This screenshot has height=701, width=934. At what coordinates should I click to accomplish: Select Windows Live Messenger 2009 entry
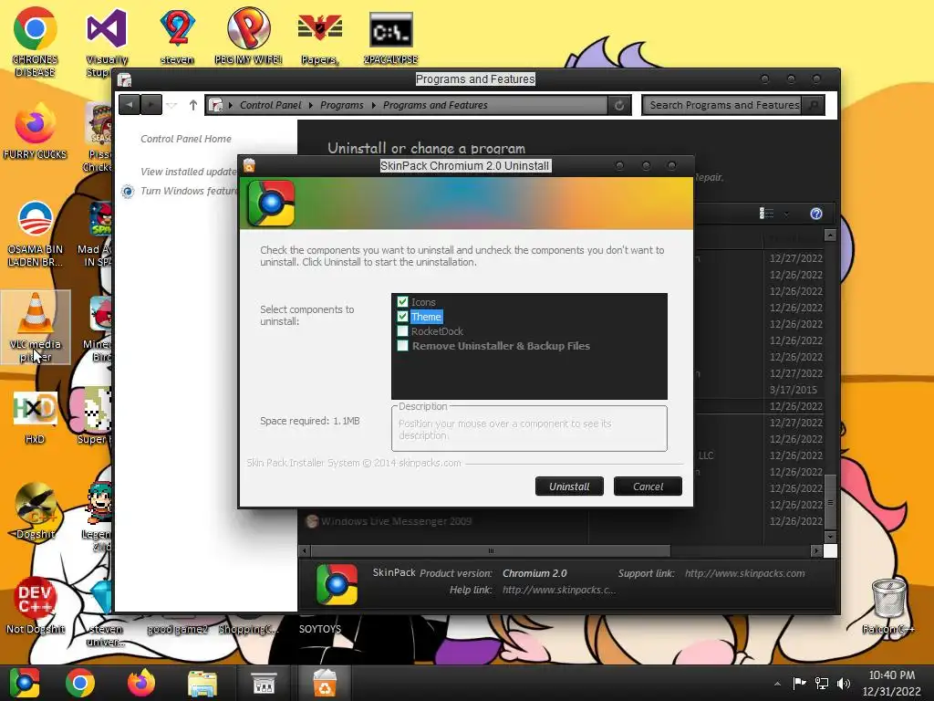pos(396,521)
